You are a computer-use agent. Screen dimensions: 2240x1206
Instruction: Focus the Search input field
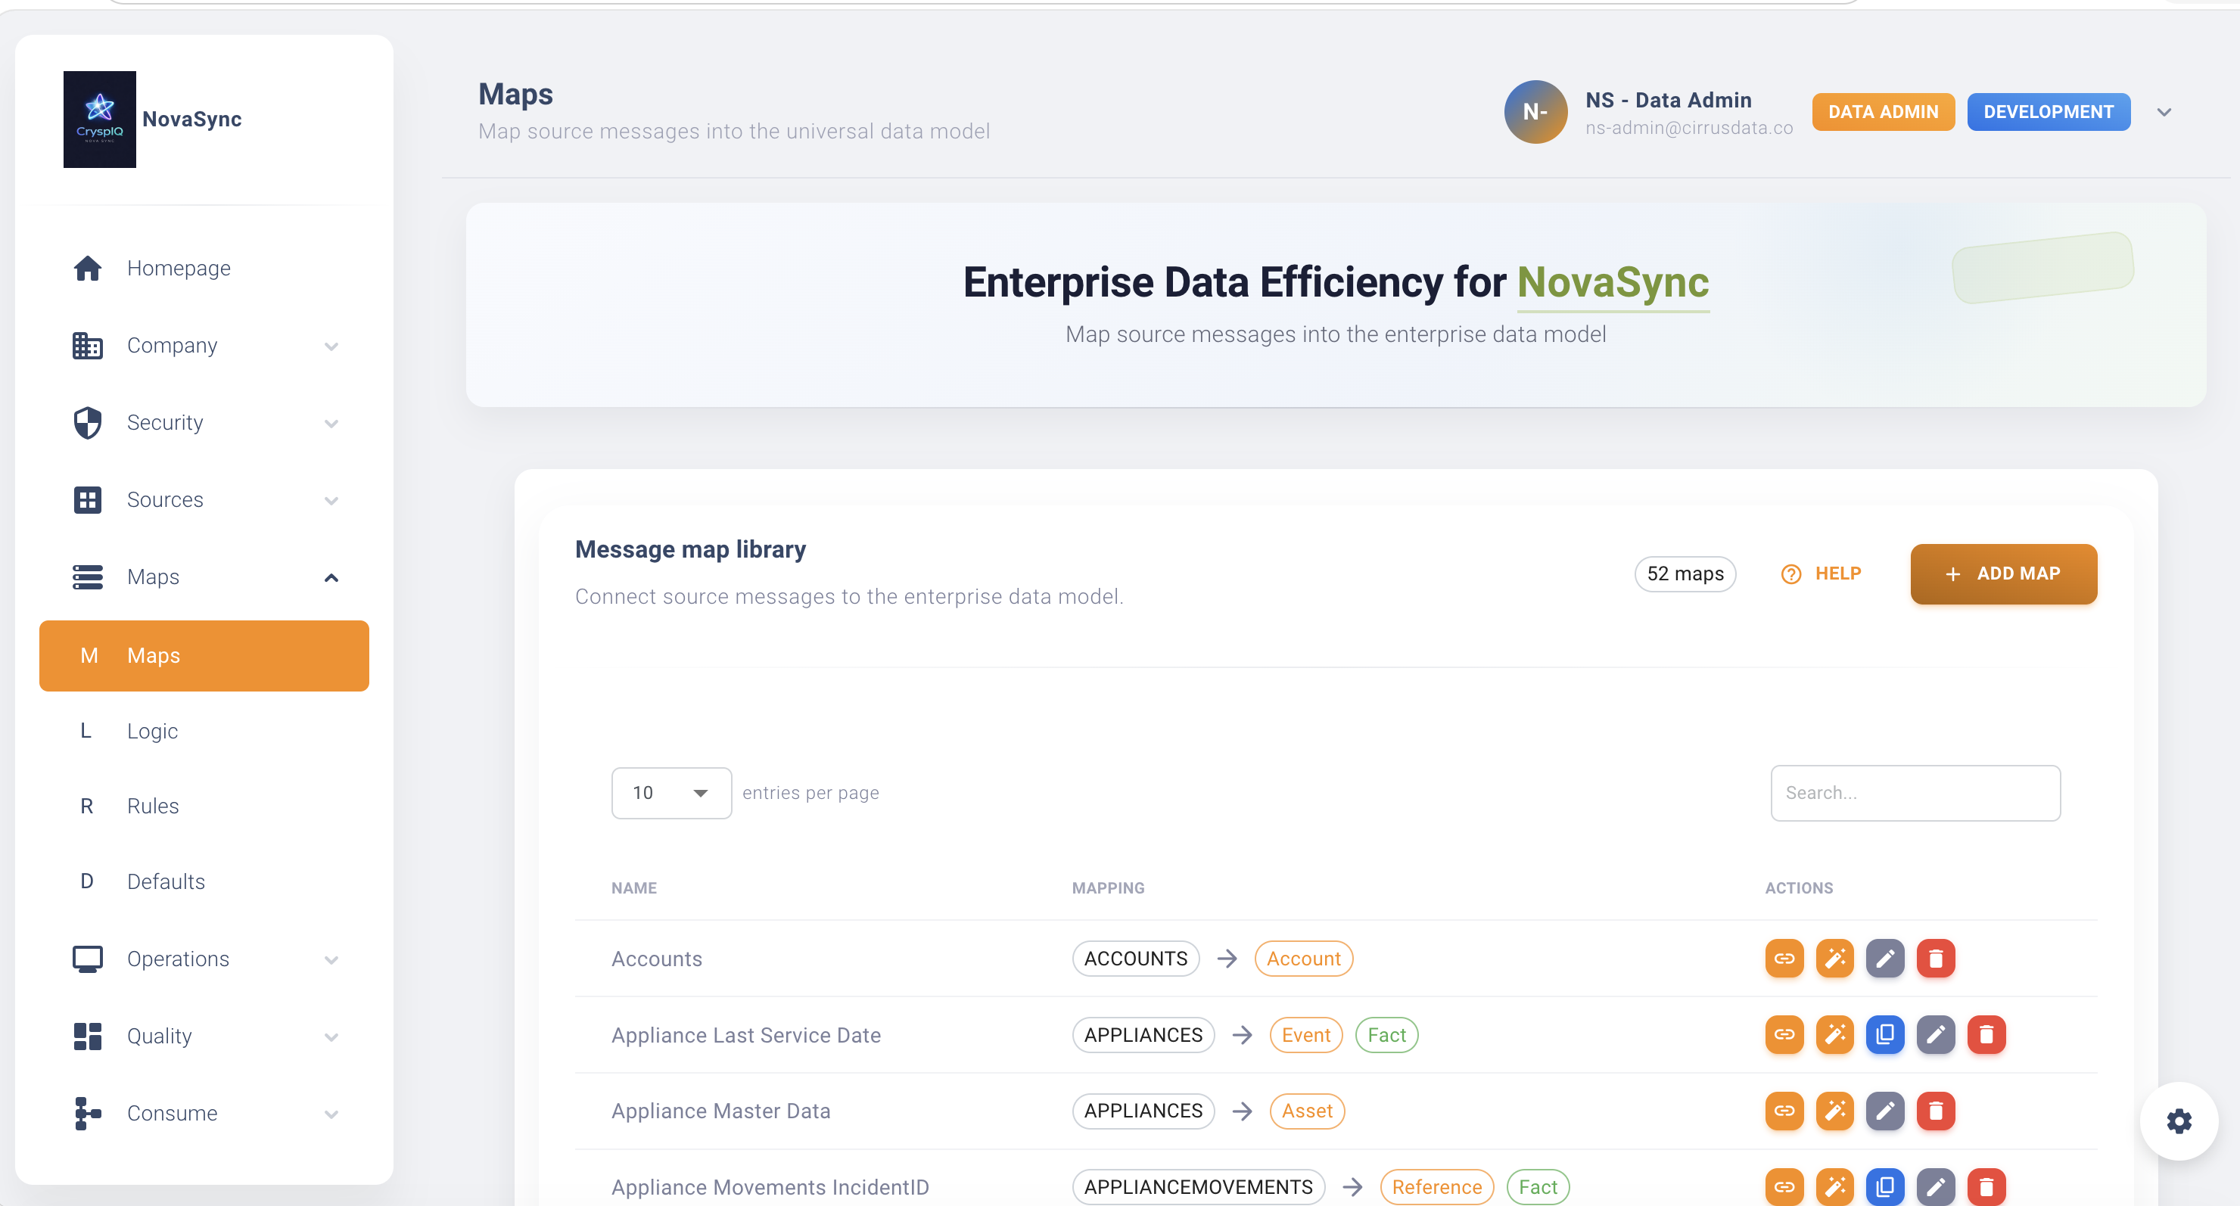tap(1915, 793)
